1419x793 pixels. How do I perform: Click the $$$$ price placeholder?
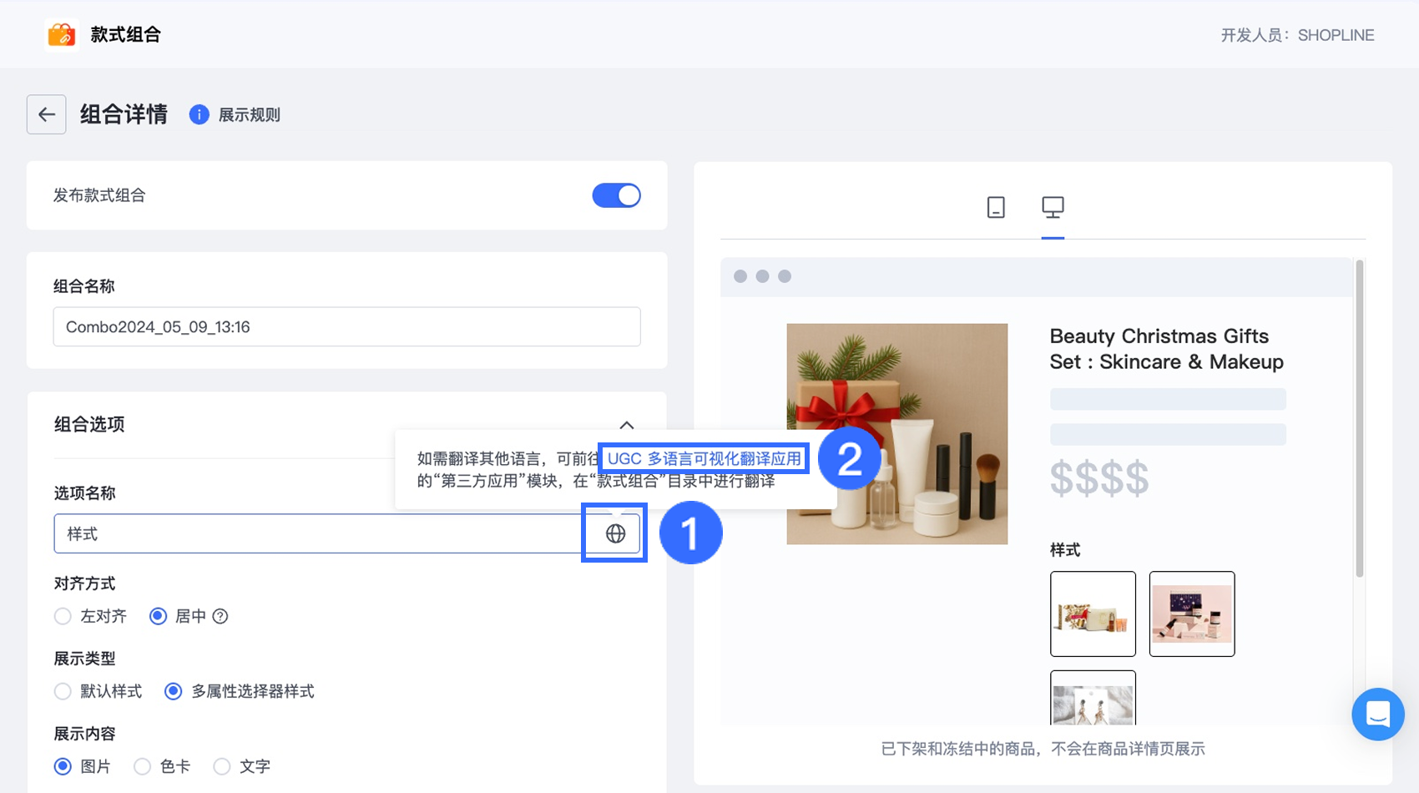pyautogui.click(x=1099, y=479)
